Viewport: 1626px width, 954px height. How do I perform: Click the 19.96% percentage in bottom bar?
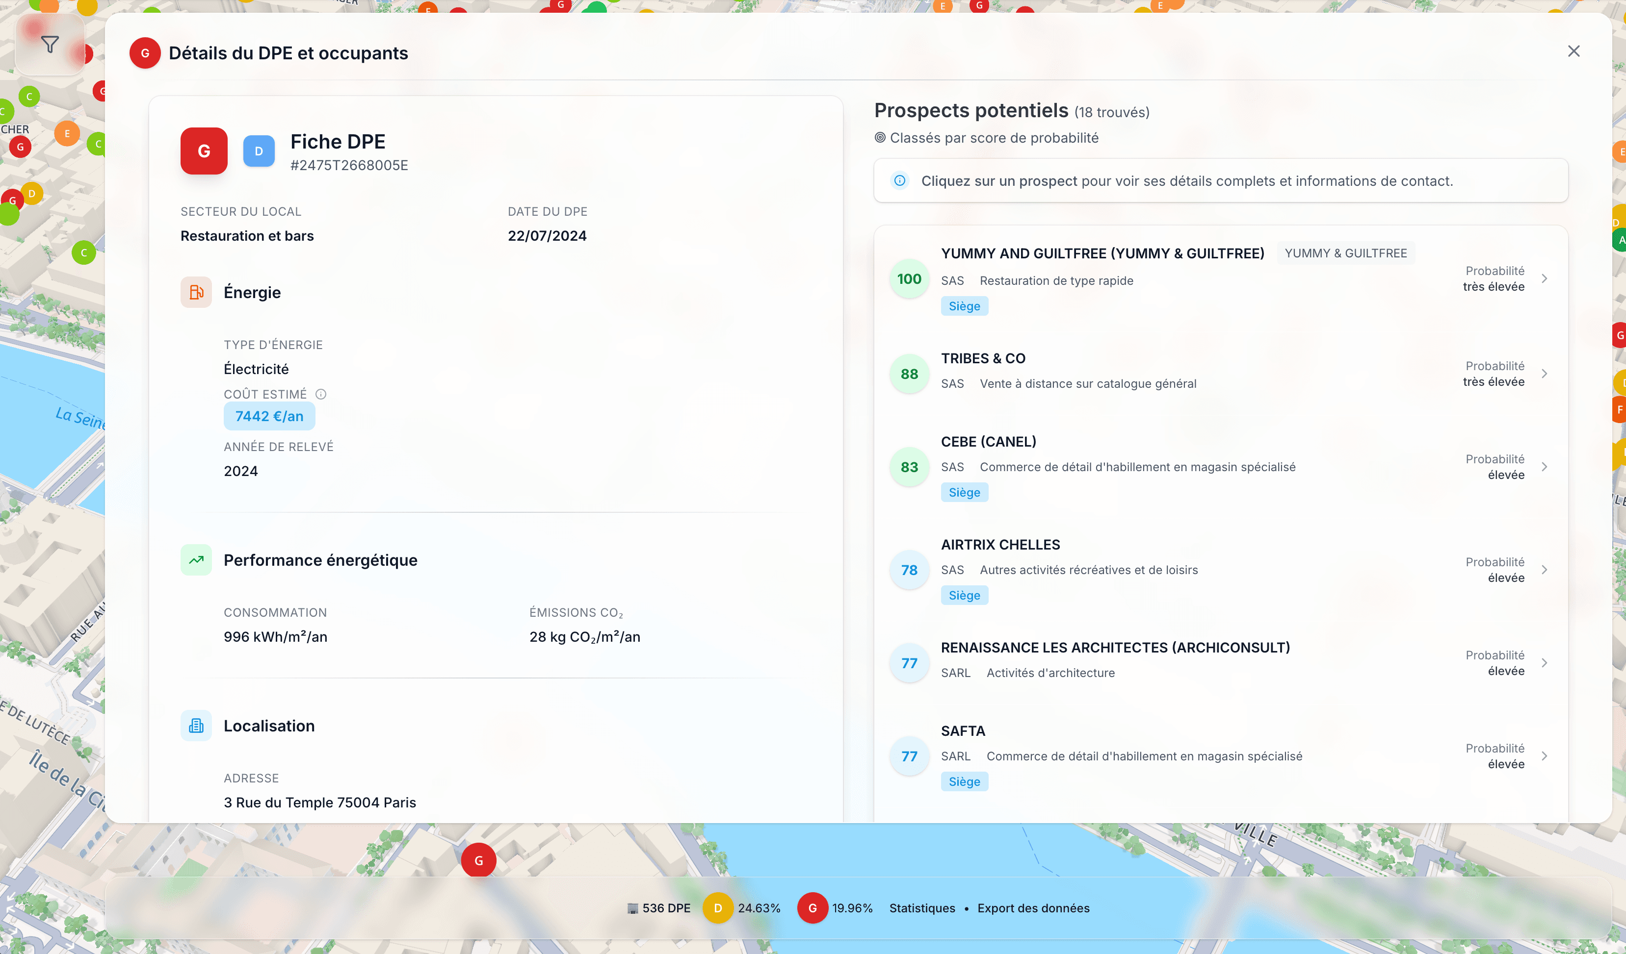pyautogui.click(x=852, y=907)
